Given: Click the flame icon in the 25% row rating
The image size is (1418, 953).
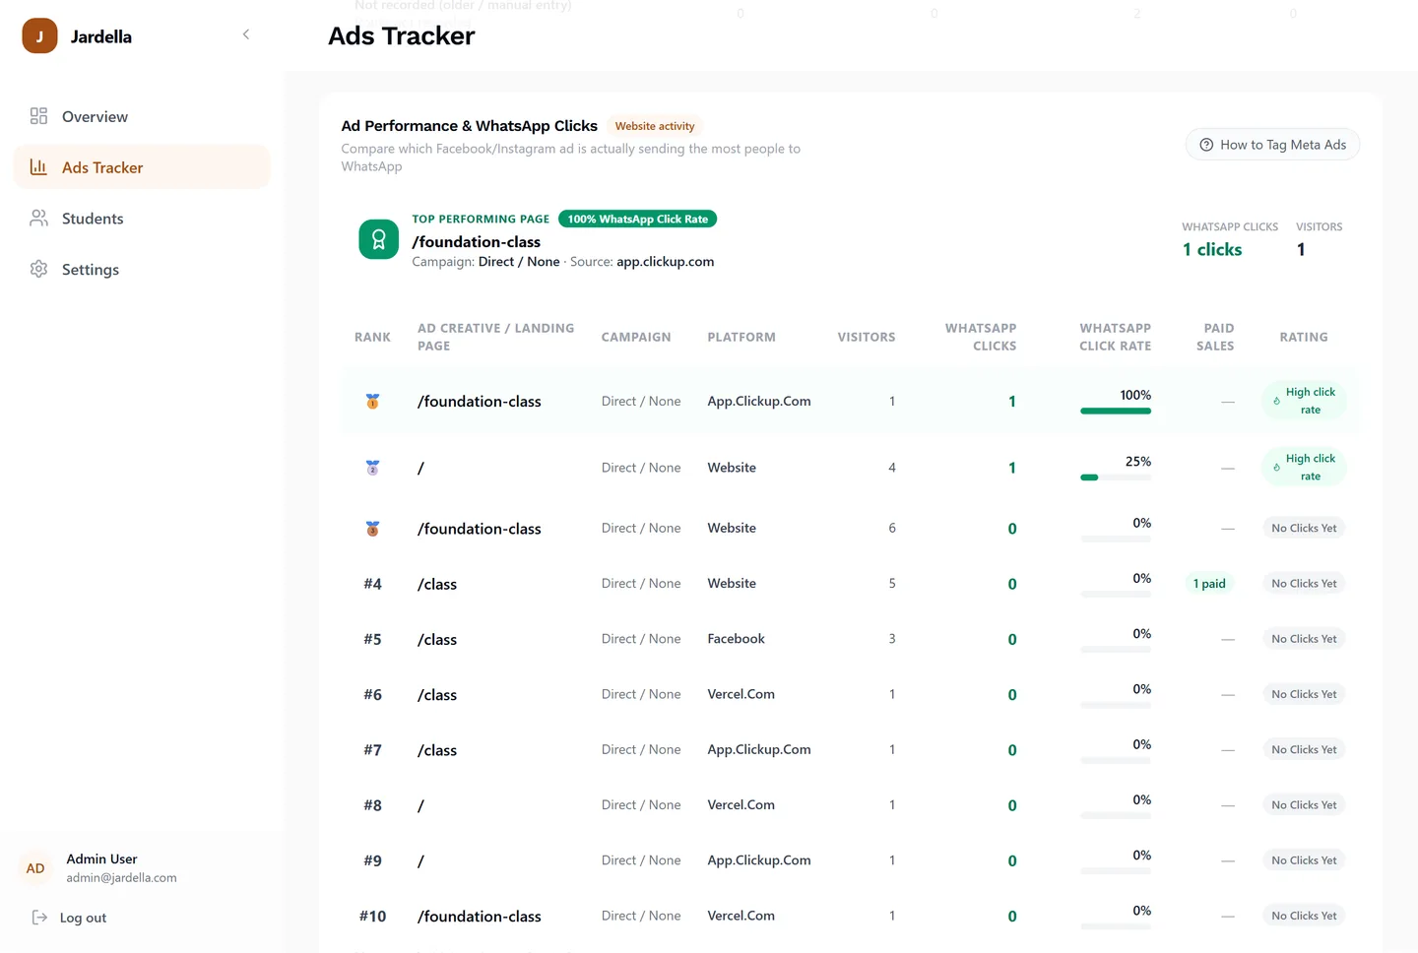Looking at the screenshot, I should (1276, 468).
